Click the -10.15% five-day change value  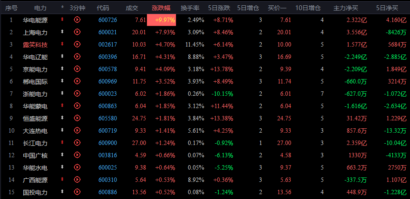(x=222, y=94)
